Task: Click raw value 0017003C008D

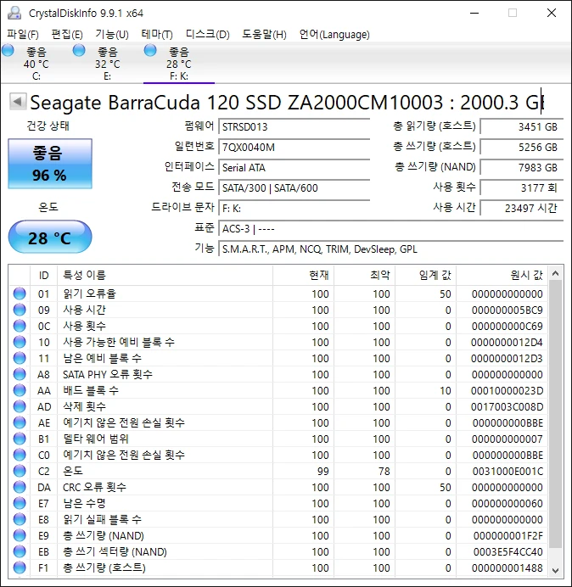Action: (x=507, y=407)
